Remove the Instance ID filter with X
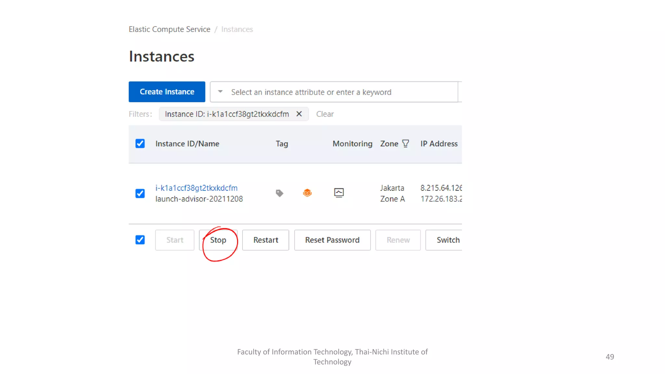 [299, 114]
